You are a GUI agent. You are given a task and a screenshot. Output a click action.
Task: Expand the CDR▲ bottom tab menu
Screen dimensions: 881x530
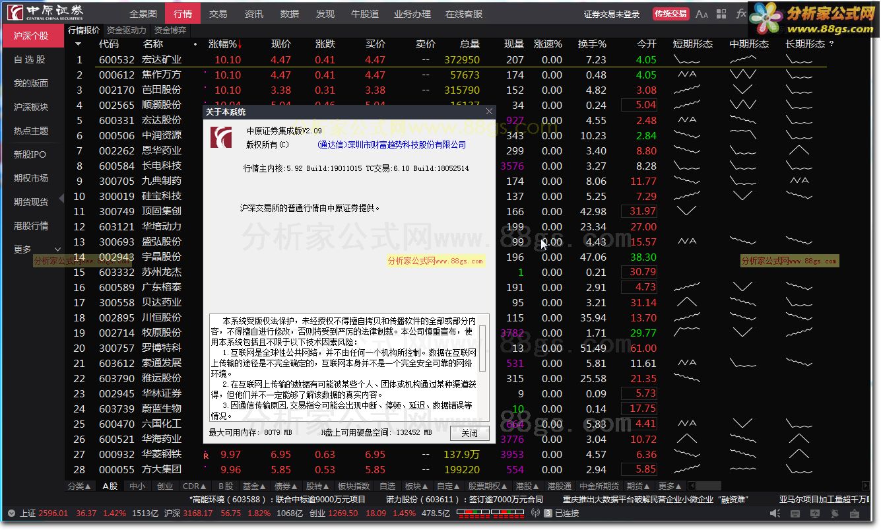coord(195,486)
